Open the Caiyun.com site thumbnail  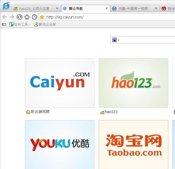click(60, 83)
